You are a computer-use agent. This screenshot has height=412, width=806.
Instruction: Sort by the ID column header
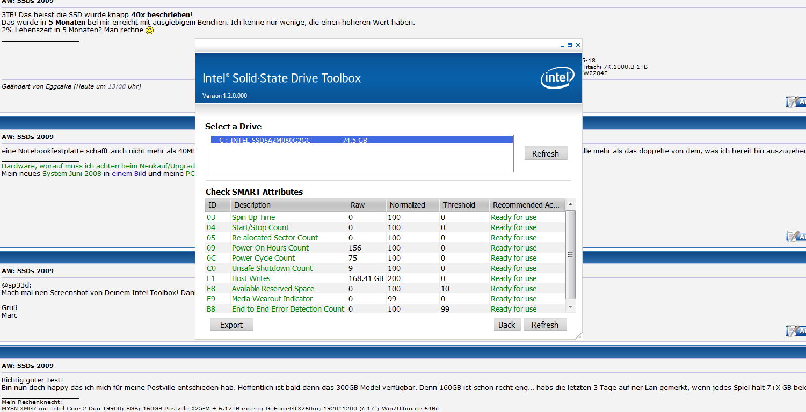pyautogui.click(x=217, y=205)
